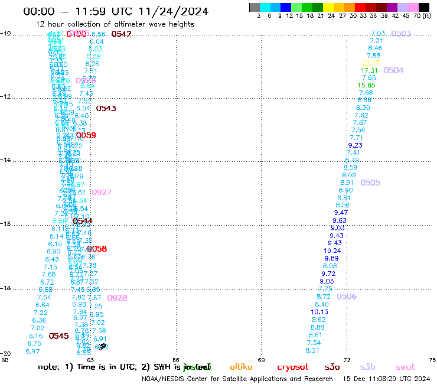Screen dimensions: 437x384
Task: Click subtitle '12 hour collection of altimeter wave heights'
Action: (x=115, y=24)
